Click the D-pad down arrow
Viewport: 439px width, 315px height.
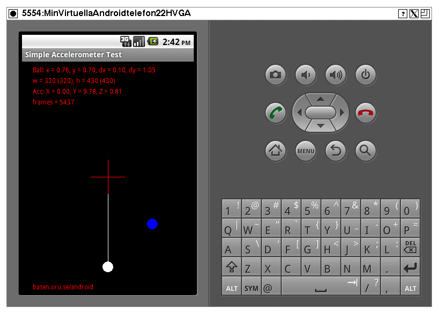(320, 126)
